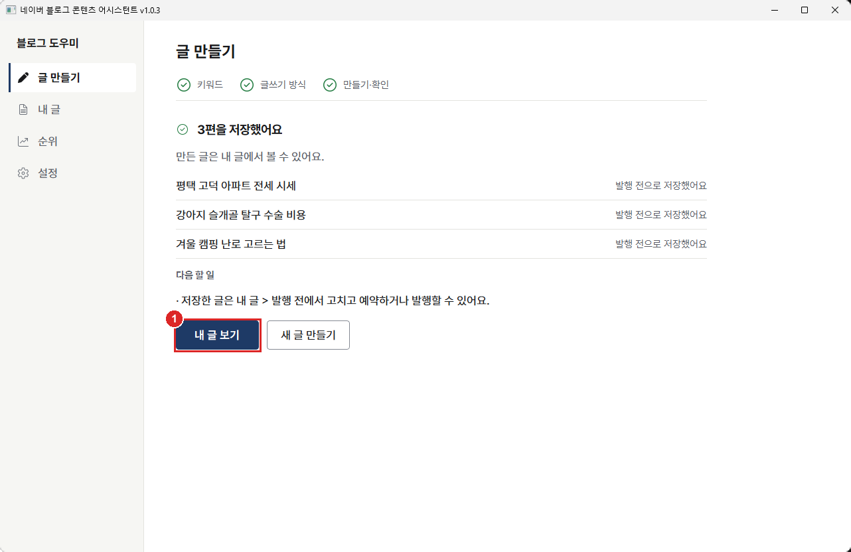The image size is (851, 552).
Task: Click the success check icon beside 3편을 저장했어요
Action: pyautogui.click(x=183, y=129)
